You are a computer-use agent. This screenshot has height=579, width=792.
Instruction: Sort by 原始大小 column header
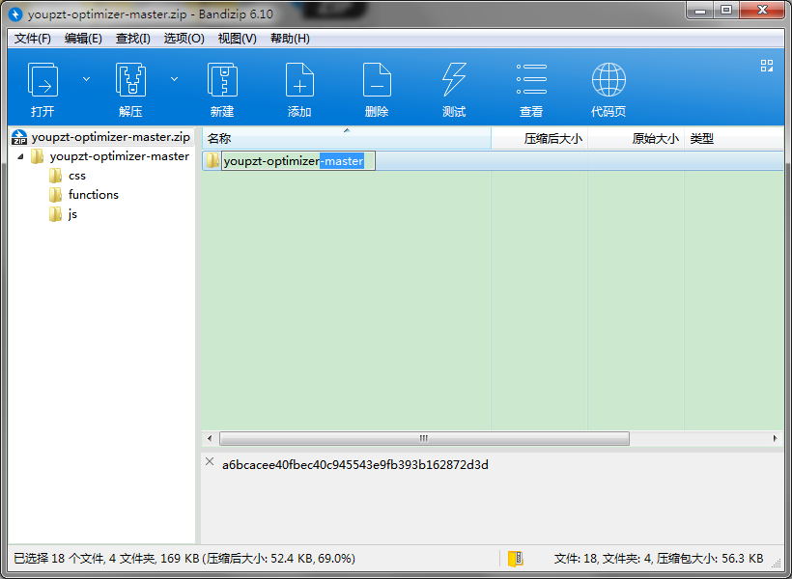point(636,138)
